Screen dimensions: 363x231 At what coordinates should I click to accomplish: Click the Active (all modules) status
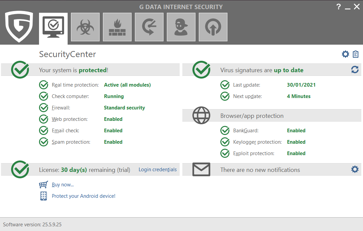coord(127,85)
